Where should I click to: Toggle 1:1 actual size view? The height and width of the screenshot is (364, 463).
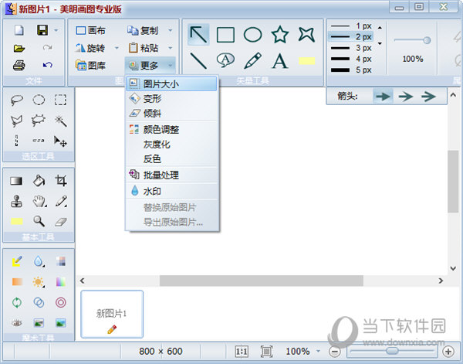(242, 352)
